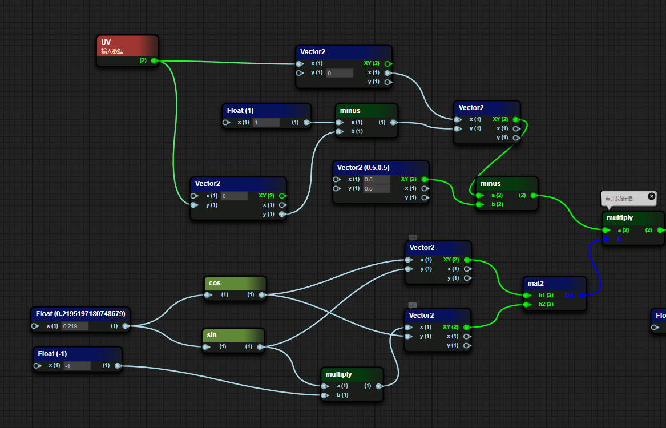Click the Float (-1) node's output socket
Viewport: 666px width, 428px height.
(x=118, y=365)
